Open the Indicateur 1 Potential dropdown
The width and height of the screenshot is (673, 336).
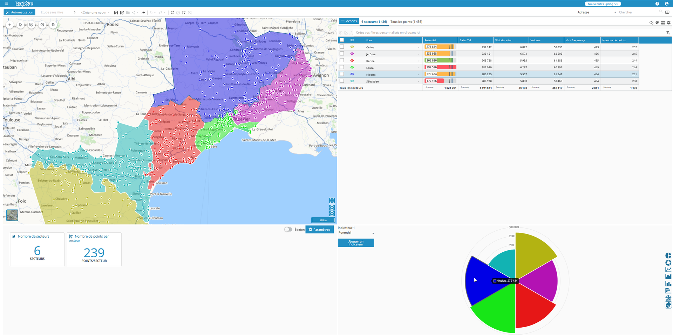pyautogui.click(x=356, y=233)
